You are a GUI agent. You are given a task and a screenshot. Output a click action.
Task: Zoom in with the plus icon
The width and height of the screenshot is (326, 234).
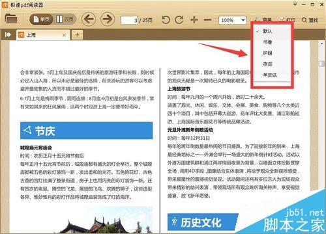point(194,20)
